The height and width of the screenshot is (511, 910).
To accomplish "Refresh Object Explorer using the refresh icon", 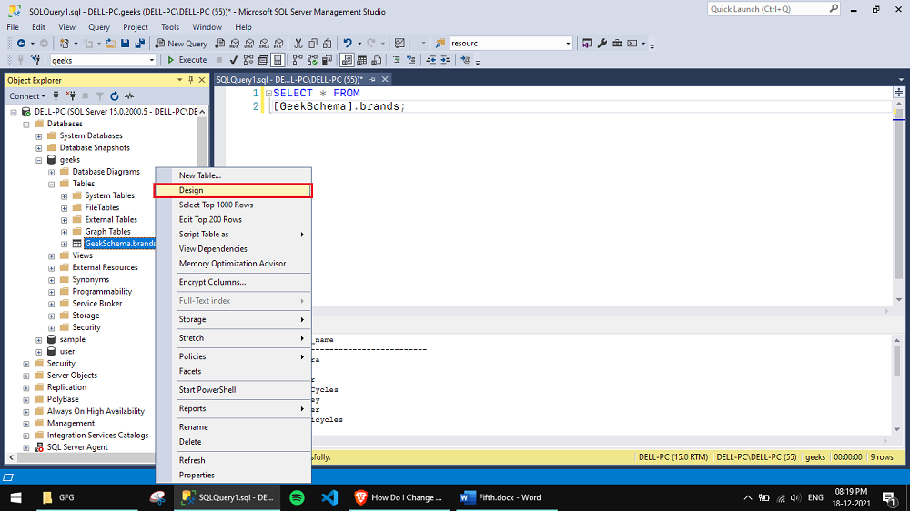I will tap(115, 96).
